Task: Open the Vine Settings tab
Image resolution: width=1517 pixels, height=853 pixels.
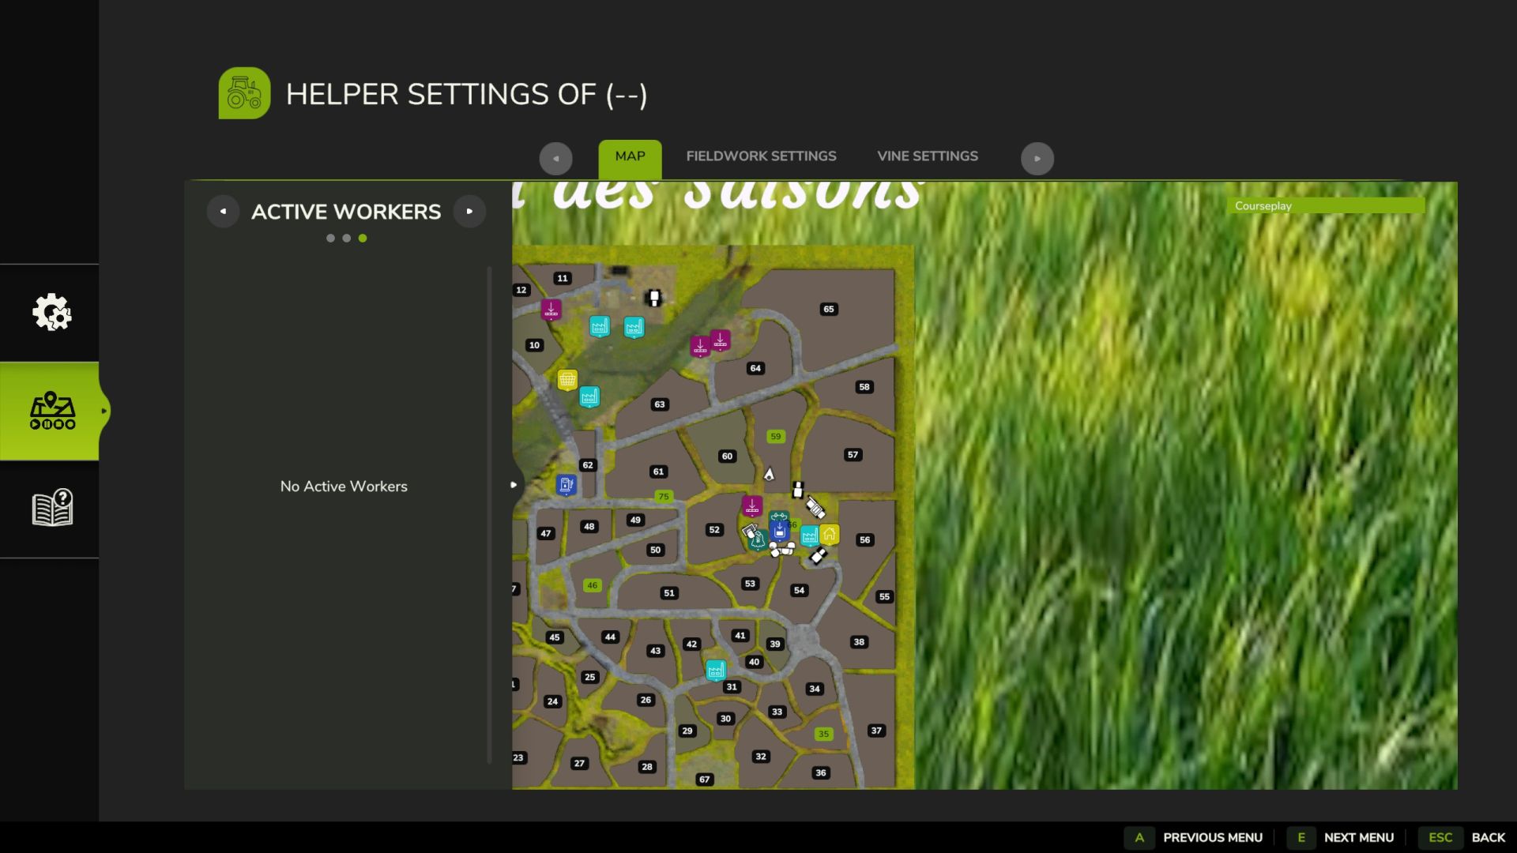Action: click(x=927, y=156)
